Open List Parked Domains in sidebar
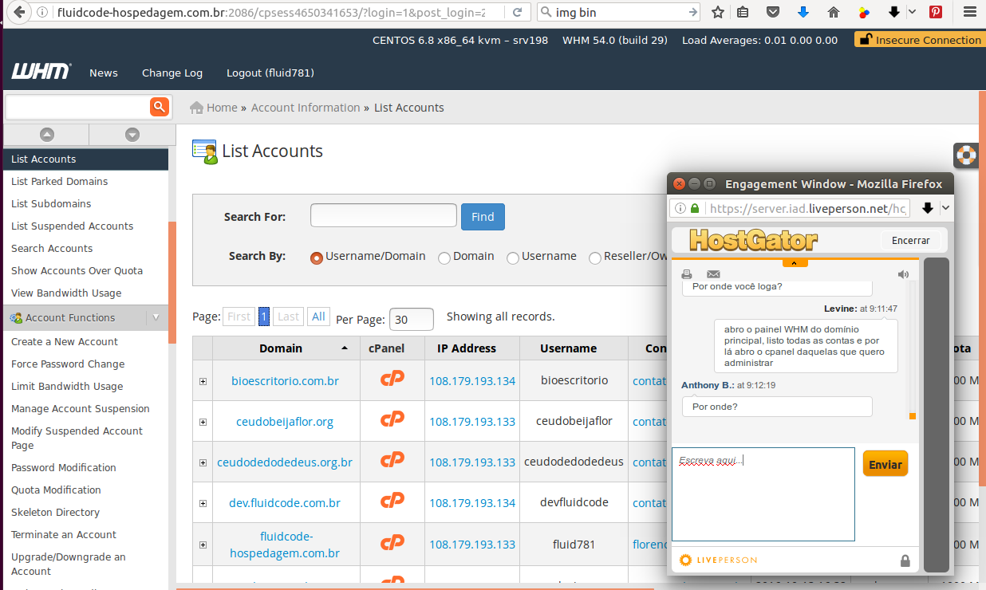This screenshot has width=986, height=590. point(60,181)
